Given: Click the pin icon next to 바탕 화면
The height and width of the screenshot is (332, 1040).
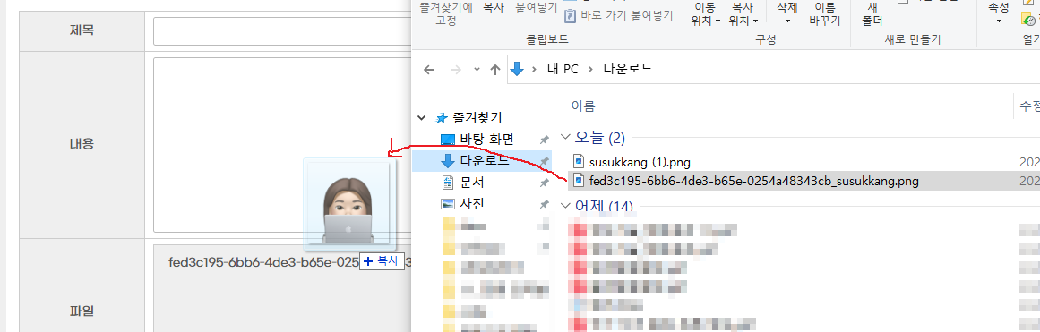Looking at the screenshot, I should tap(544, 140).
